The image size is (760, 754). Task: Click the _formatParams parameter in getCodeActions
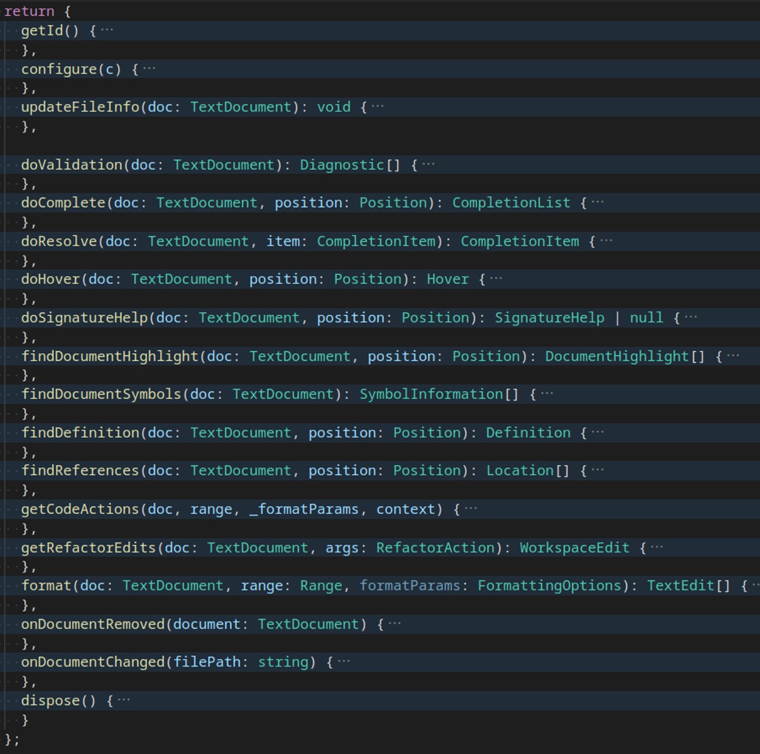pos(304,509)
